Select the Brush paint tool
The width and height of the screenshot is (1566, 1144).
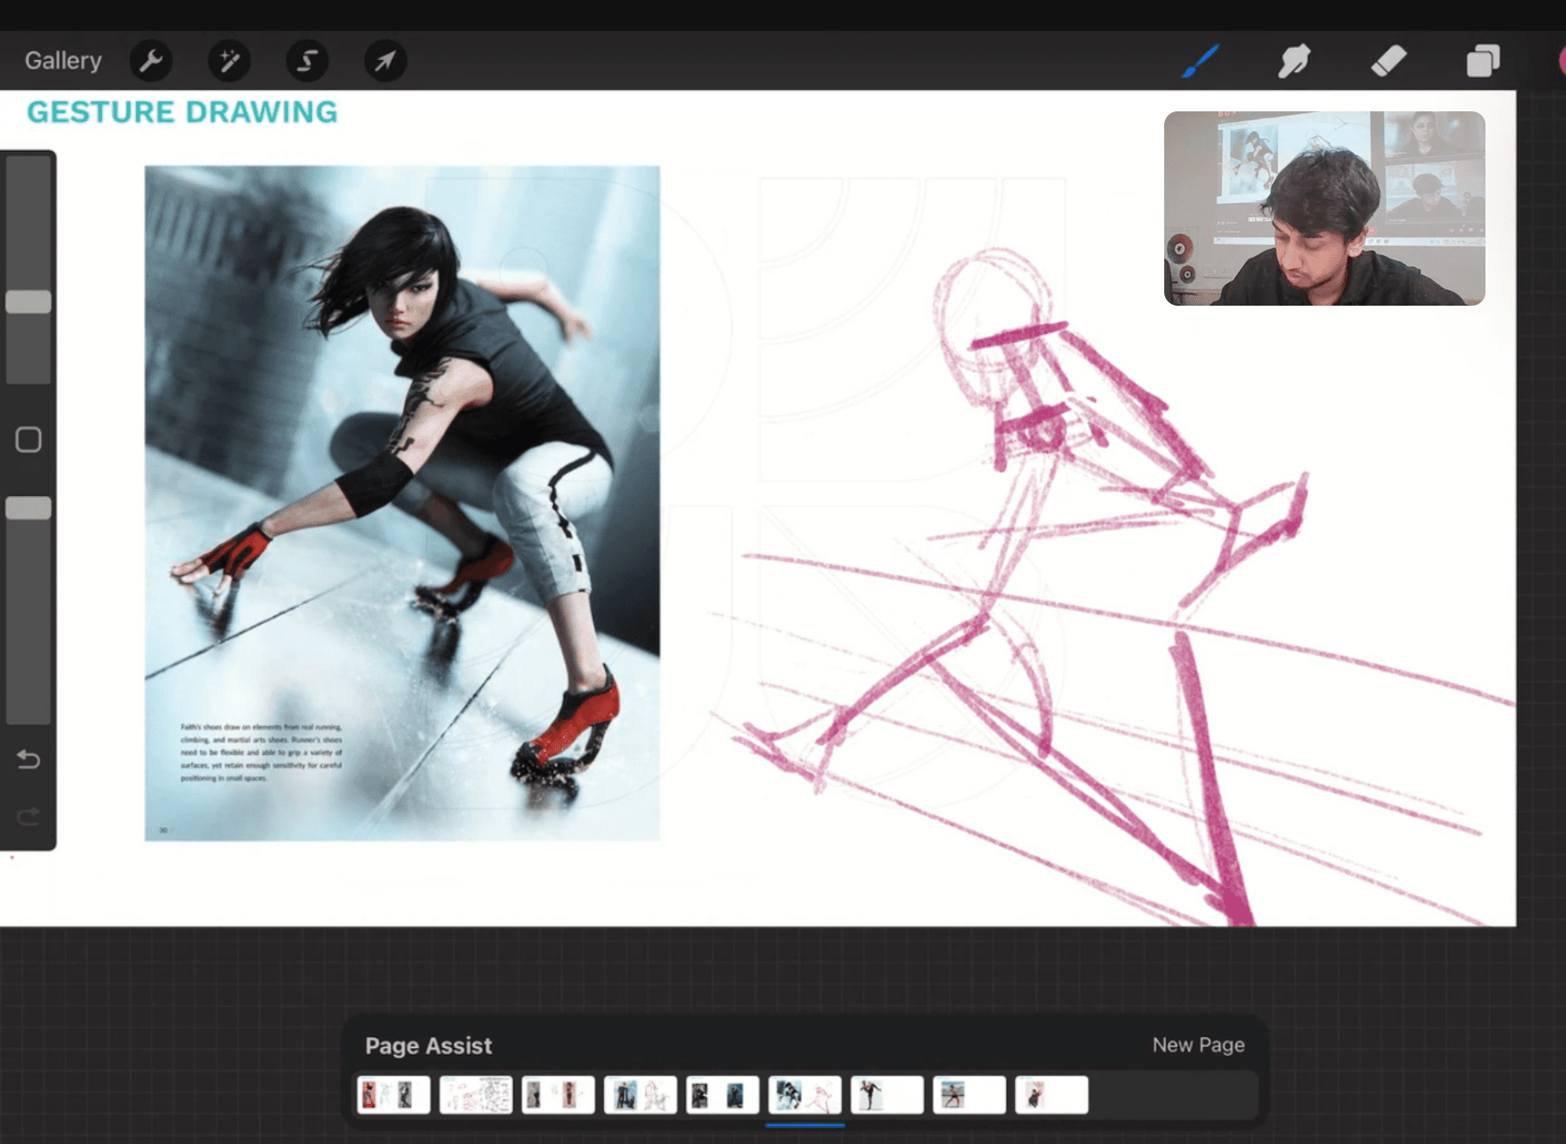tap(1200, 61)
